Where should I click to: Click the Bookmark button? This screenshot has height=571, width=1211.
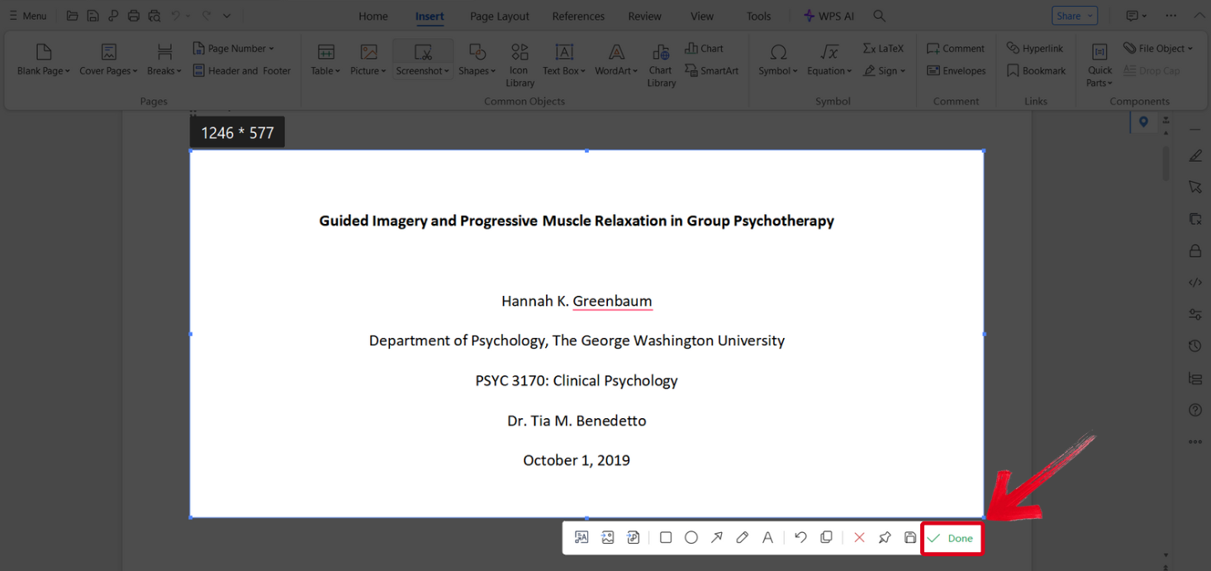tap(1036, 71)
